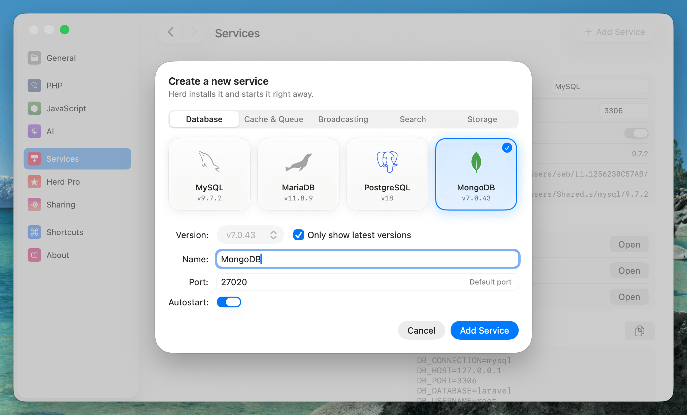Dismiss dialog with Cancel button
The width and height of the screenshot is (687, 415).
(x=422, y=330)
